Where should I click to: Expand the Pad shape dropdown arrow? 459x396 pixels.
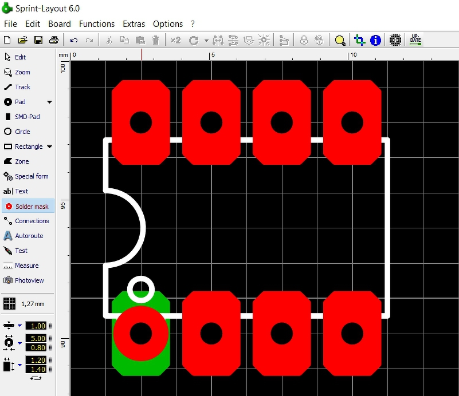point(49,102)
